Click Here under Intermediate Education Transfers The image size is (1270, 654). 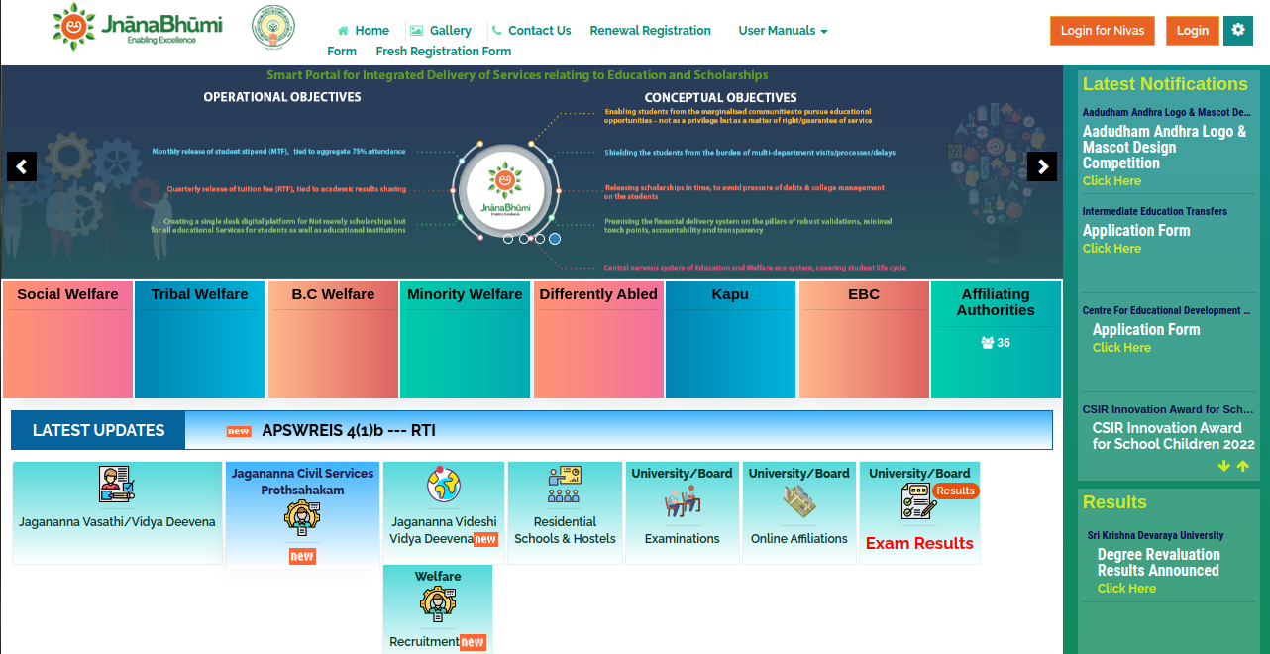tap(1111, 249)
